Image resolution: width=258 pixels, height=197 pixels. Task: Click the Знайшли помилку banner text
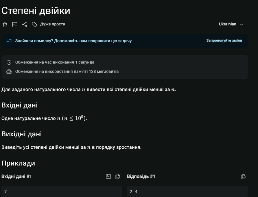[x=74, y=41]
